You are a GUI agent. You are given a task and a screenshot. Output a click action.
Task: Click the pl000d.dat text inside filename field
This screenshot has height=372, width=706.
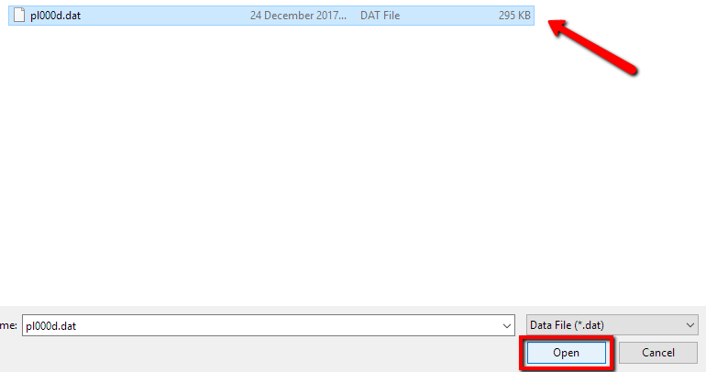tap(50, 325)
